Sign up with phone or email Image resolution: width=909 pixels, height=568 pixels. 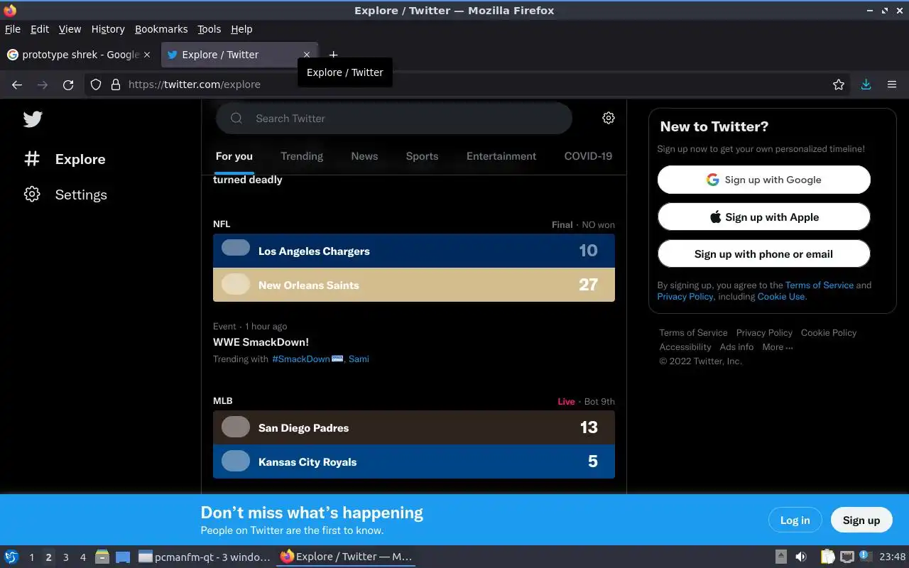tap(764, 253)
